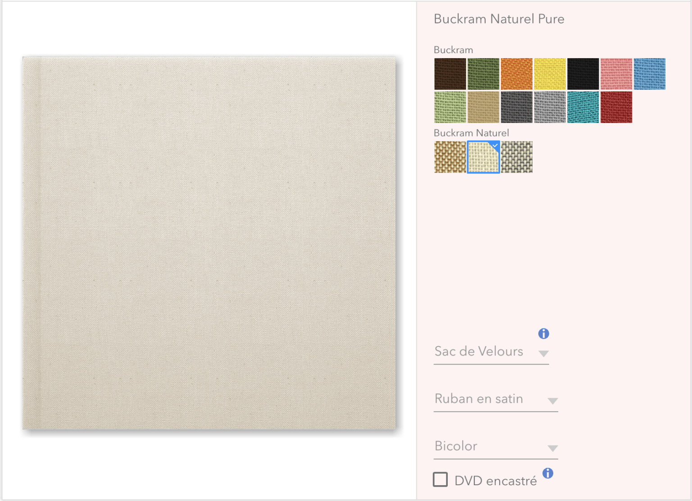
Task: Open info icon above Sac de Velours
Action: tap(544, 333)
